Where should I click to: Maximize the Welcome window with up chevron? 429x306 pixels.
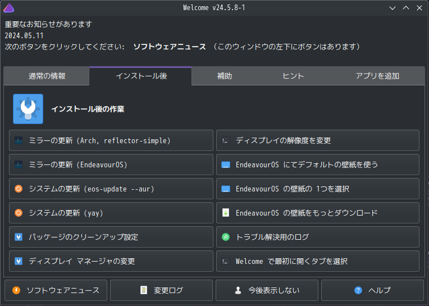pos(406,8)
